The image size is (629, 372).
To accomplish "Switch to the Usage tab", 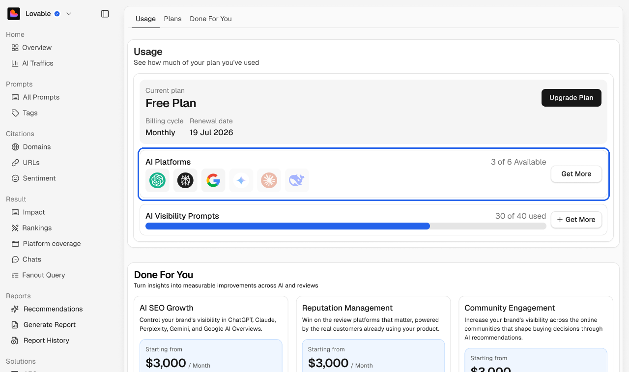I will [x=145, y=19].
